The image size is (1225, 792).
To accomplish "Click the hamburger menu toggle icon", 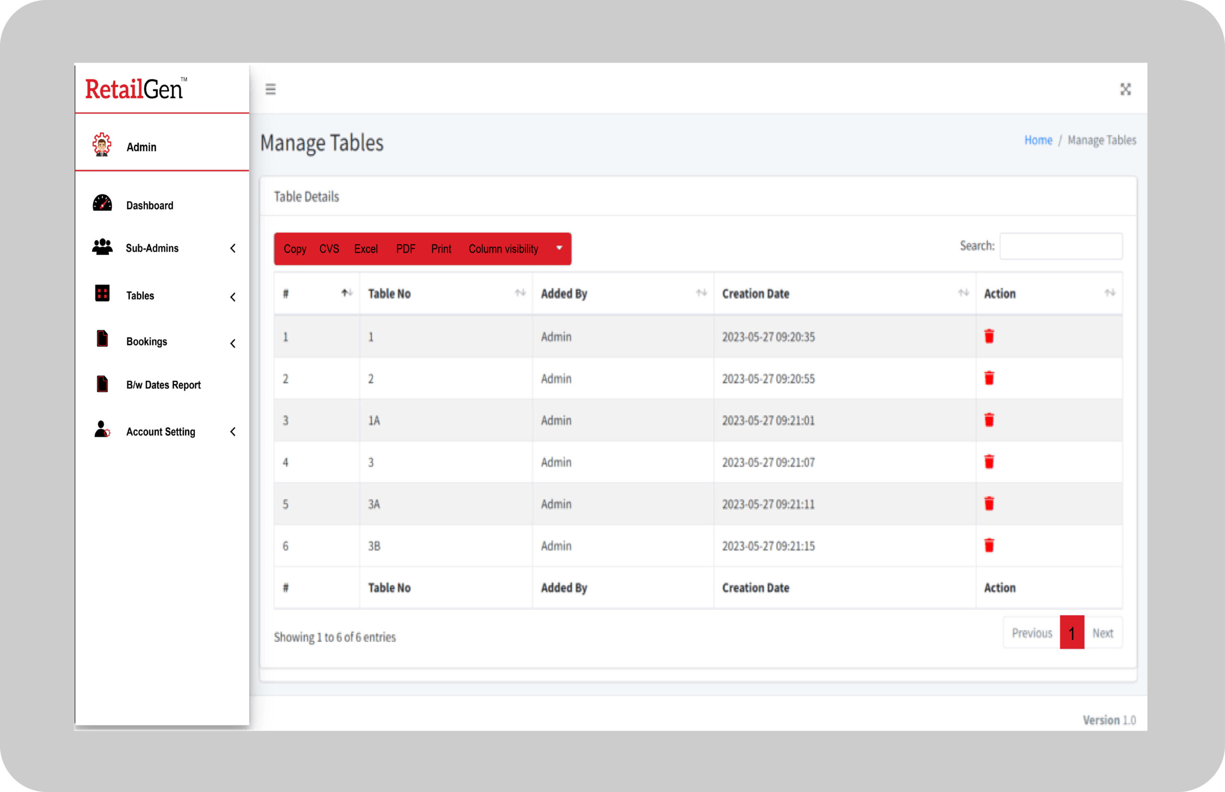I will 270,89.
